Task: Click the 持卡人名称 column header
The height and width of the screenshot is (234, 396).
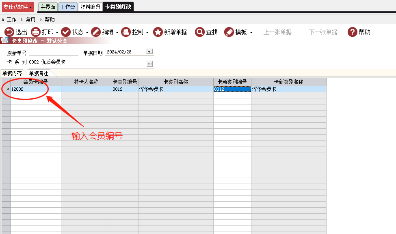Action: tap(87, 82)
